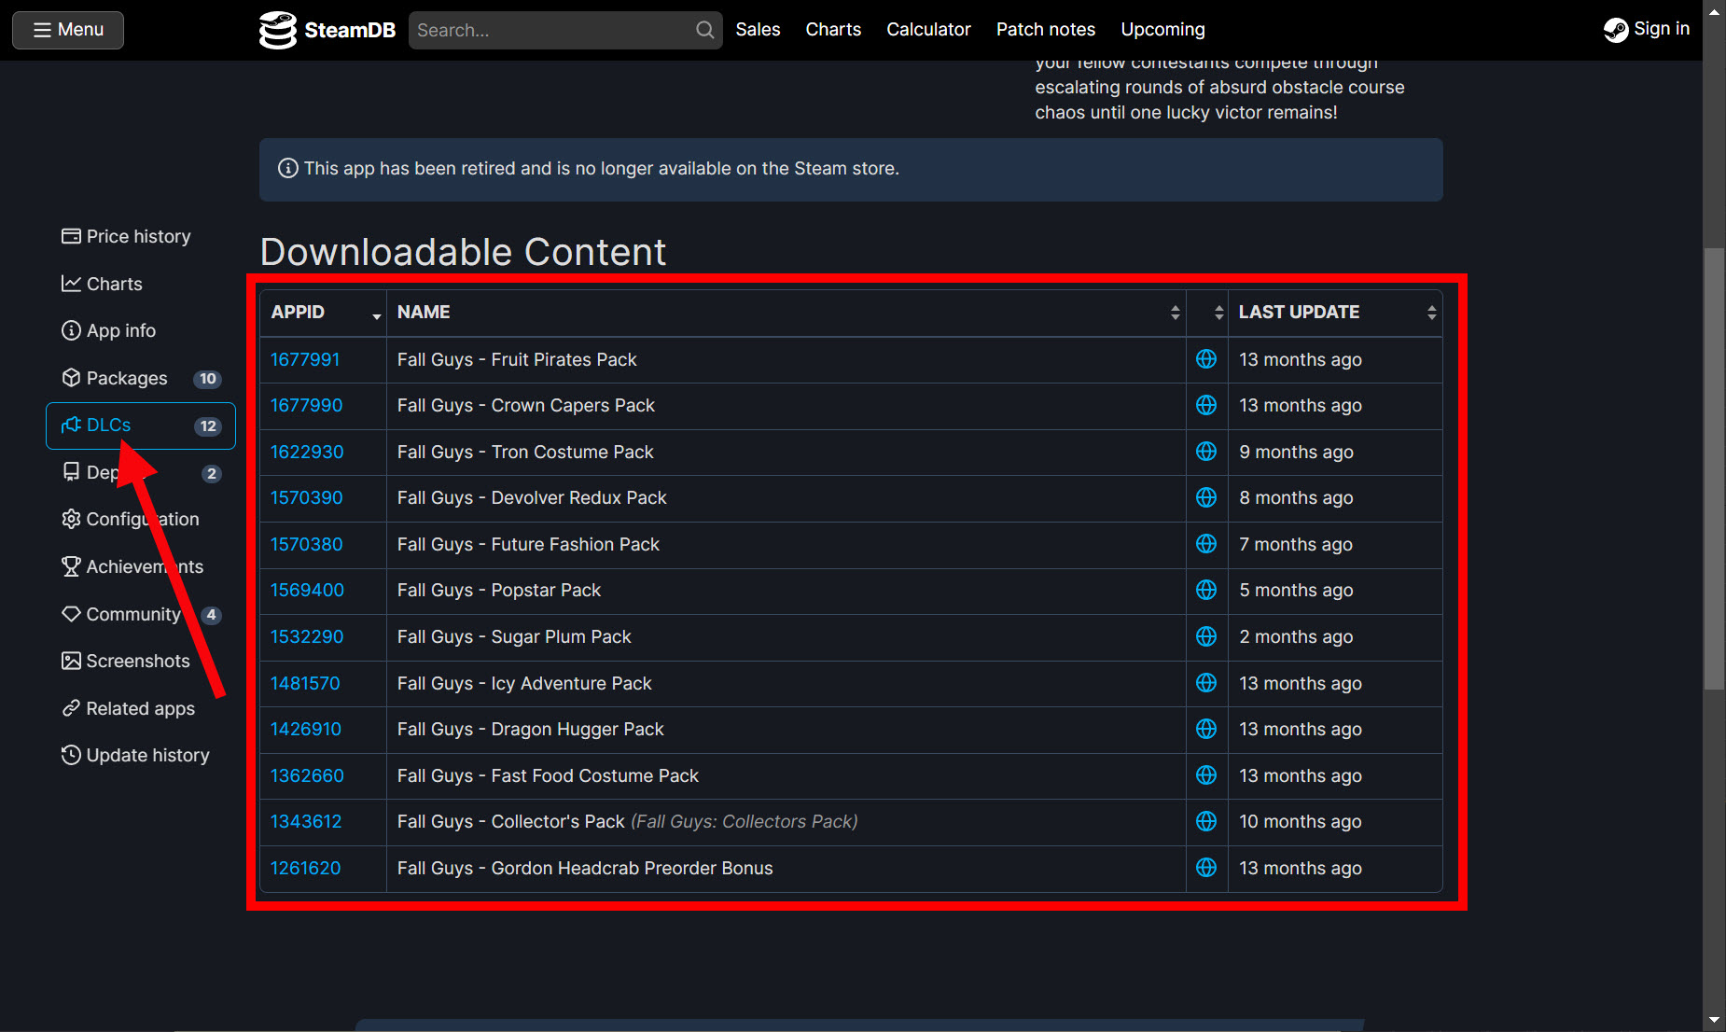
Task: Select 'Fall Guys - Sugar Plum Pack' name cell
Action: [786, 637]
